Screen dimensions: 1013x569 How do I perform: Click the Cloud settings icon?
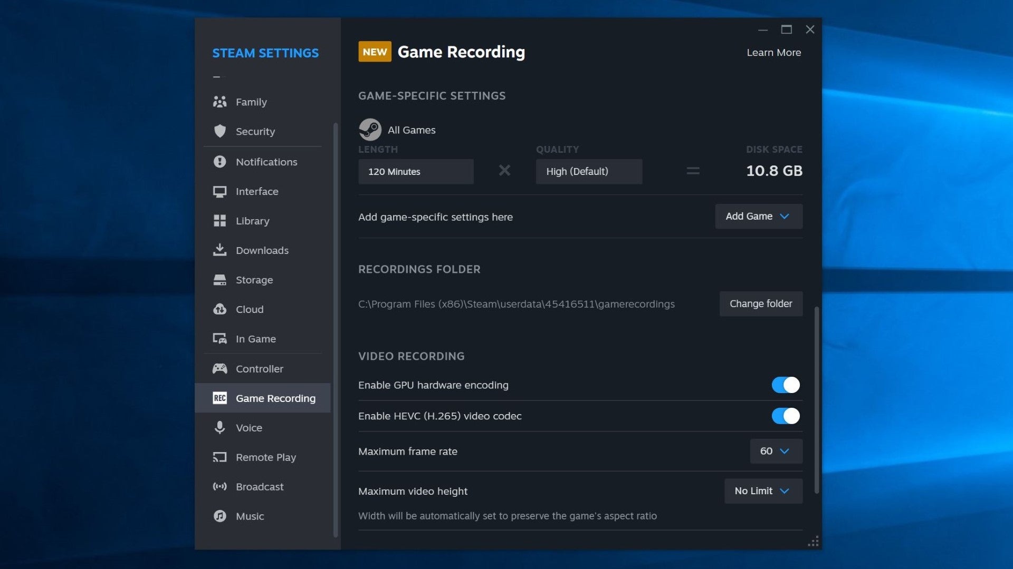[221, 309]
